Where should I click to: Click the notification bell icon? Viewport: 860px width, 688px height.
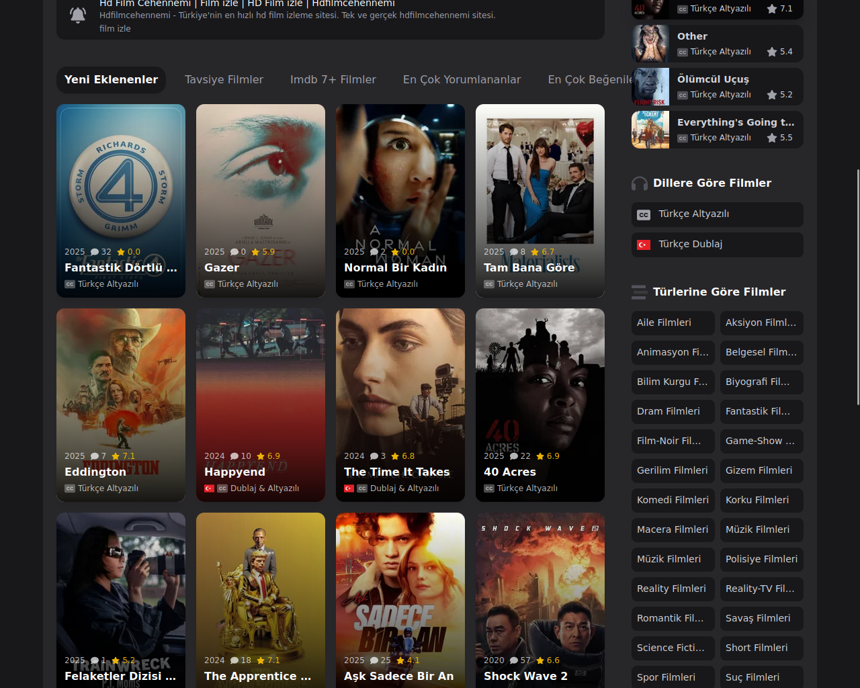[78, 15]
